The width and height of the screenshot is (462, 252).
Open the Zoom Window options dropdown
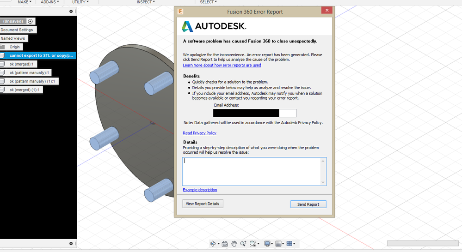click(259, 244)
